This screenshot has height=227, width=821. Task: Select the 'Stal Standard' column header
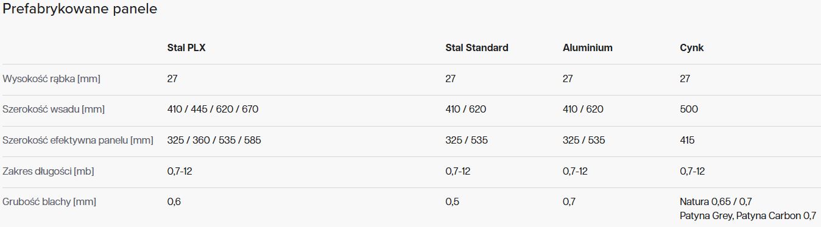[477, 47]
